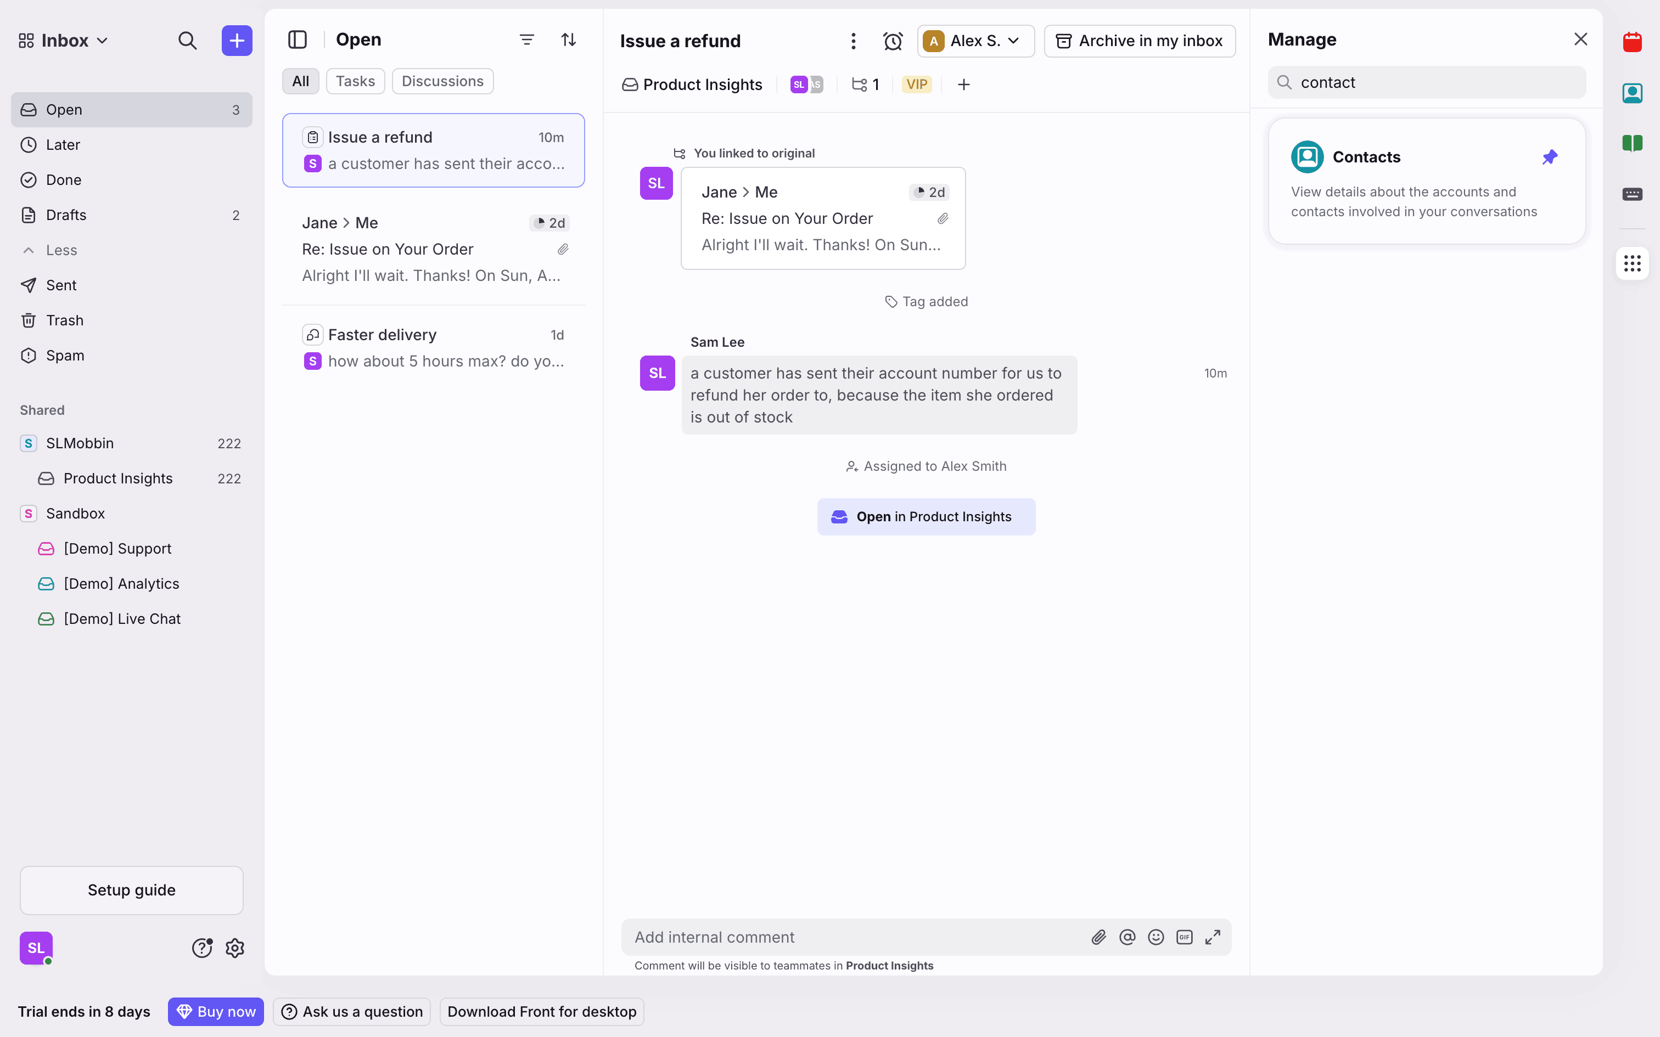Click the mention @ icon in comment box
The image size is (1660, 1037).
coord(1127,937)
